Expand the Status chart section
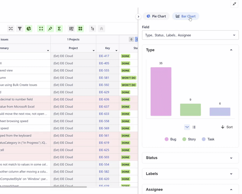This screenshot has width=242, height=194. click(190, 158)
